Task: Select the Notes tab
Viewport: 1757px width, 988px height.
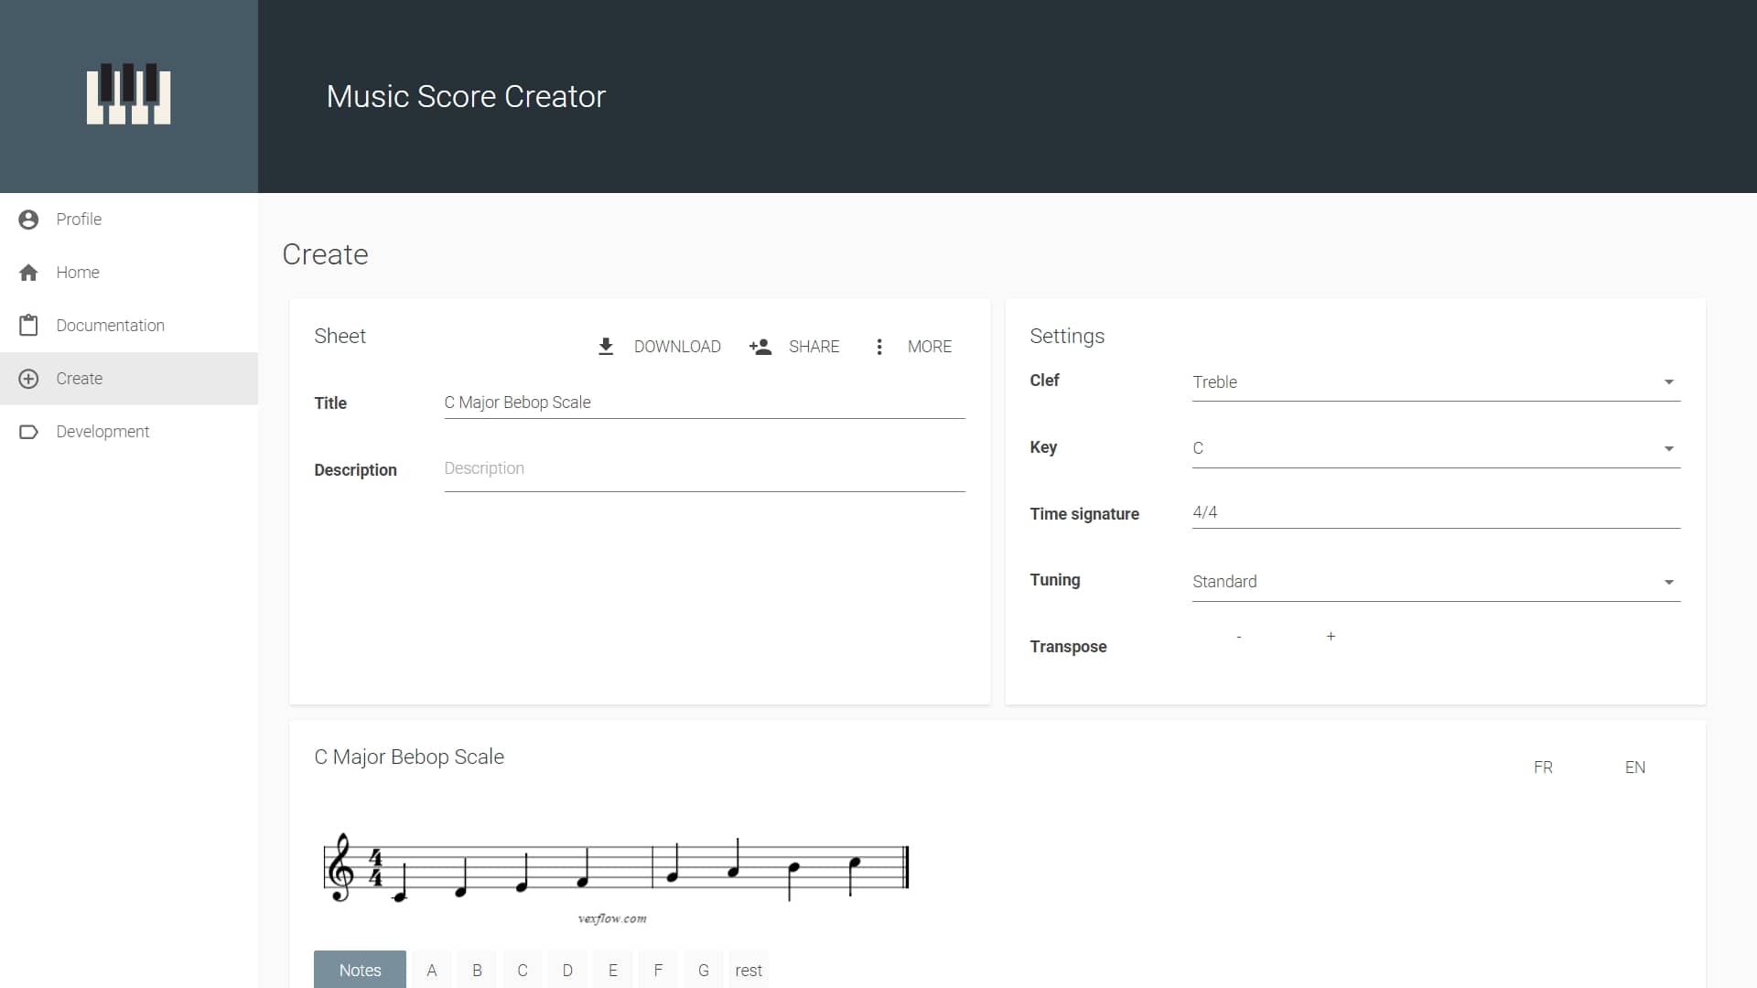Action: point(360,970)
